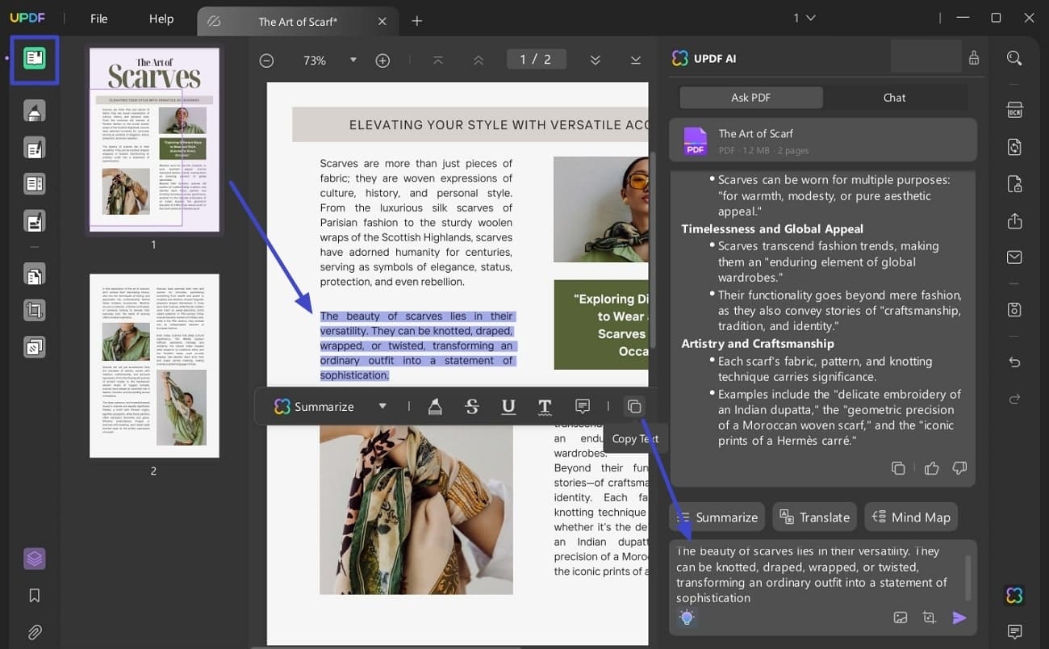Select the Crop pages tool
1049x649 pixels.
click(35, 309)
